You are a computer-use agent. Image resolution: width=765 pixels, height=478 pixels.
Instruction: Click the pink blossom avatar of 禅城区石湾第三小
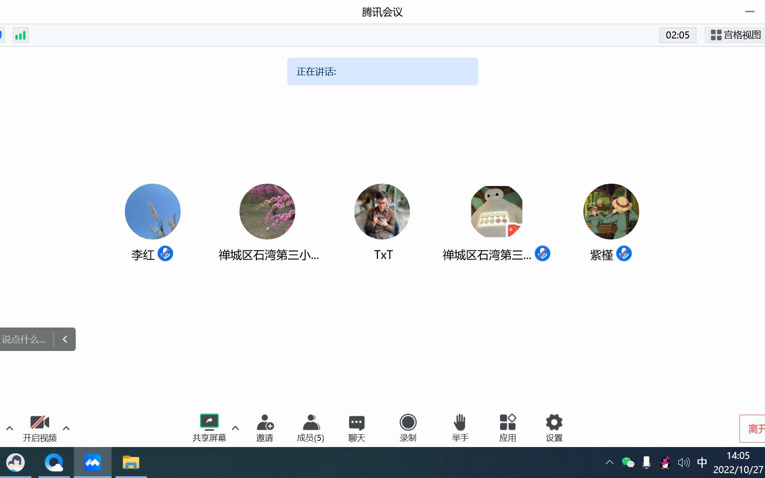(x=267, y=212)
